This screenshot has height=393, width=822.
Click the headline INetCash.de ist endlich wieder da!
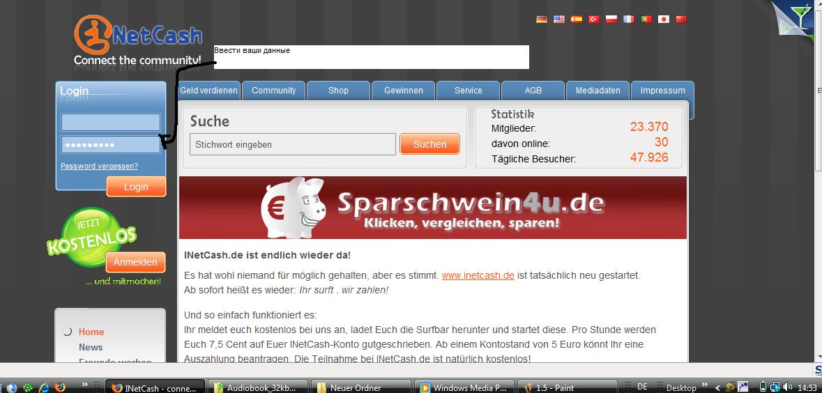267,255
